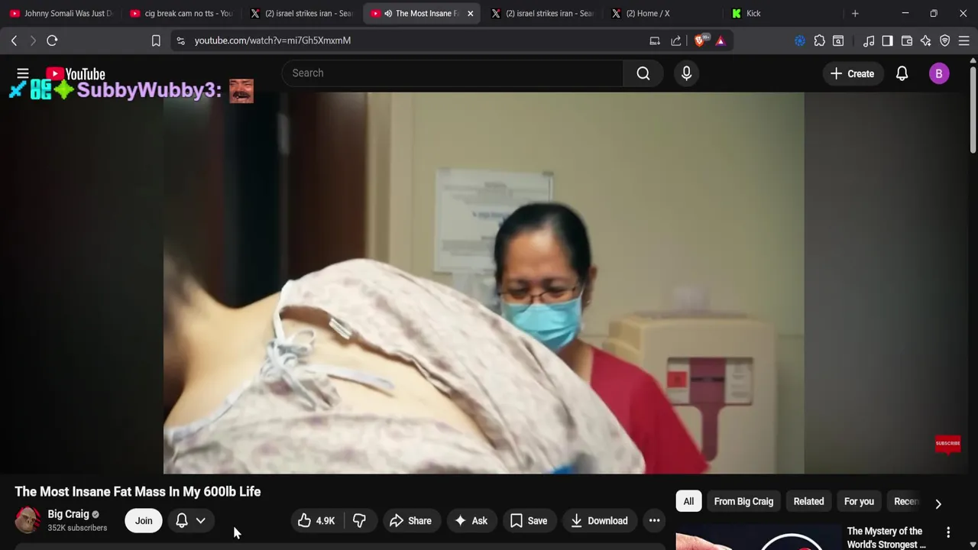Open options for Mystery of World's Strongest video

tap(948, 532)
